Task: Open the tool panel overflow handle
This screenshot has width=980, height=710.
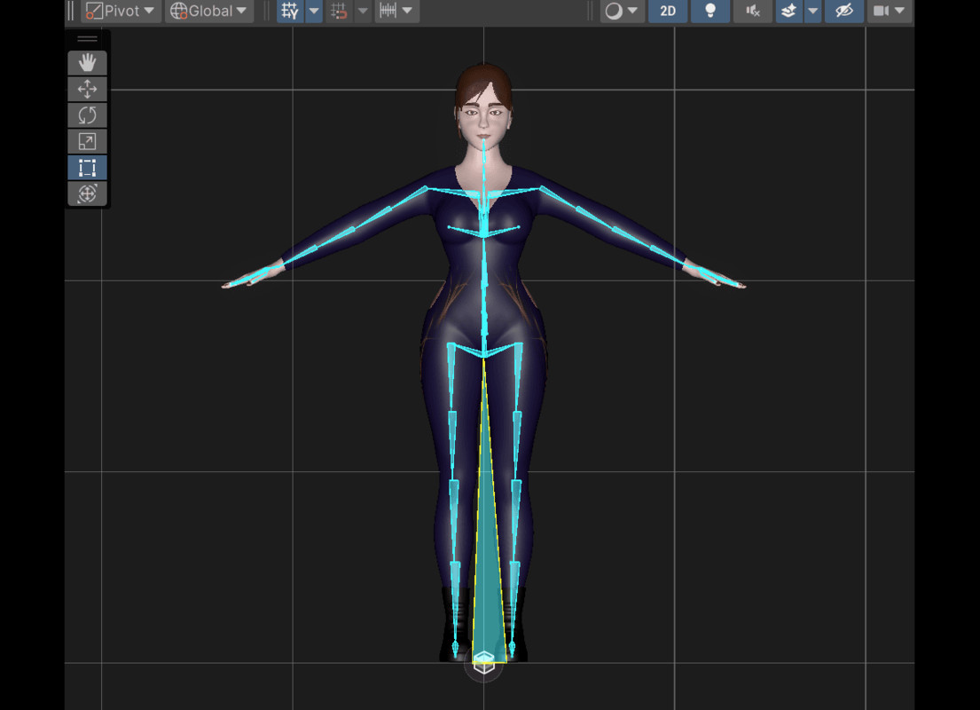Action: coord(86,38)
